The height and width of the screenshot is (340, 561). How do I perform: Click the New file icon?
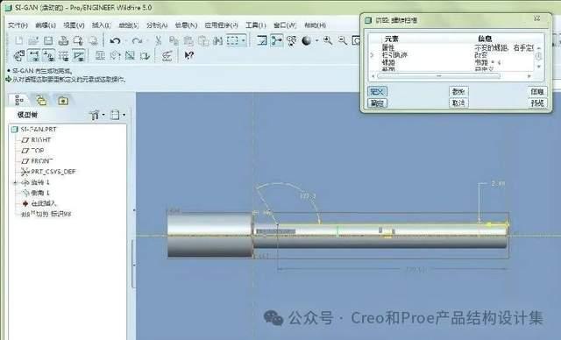tap(18, 40)
